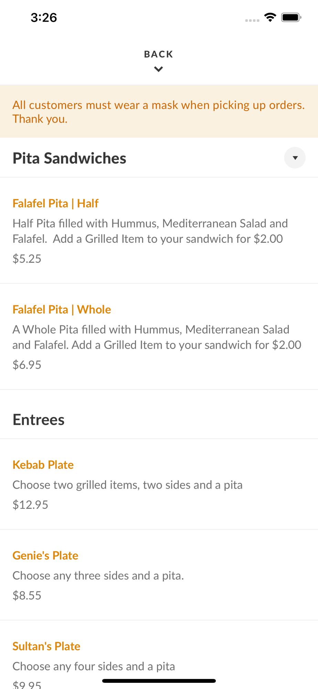Viewport: 318px width, 689px height.
Task: Tap the BACK label at top
Action: point(158,54)
